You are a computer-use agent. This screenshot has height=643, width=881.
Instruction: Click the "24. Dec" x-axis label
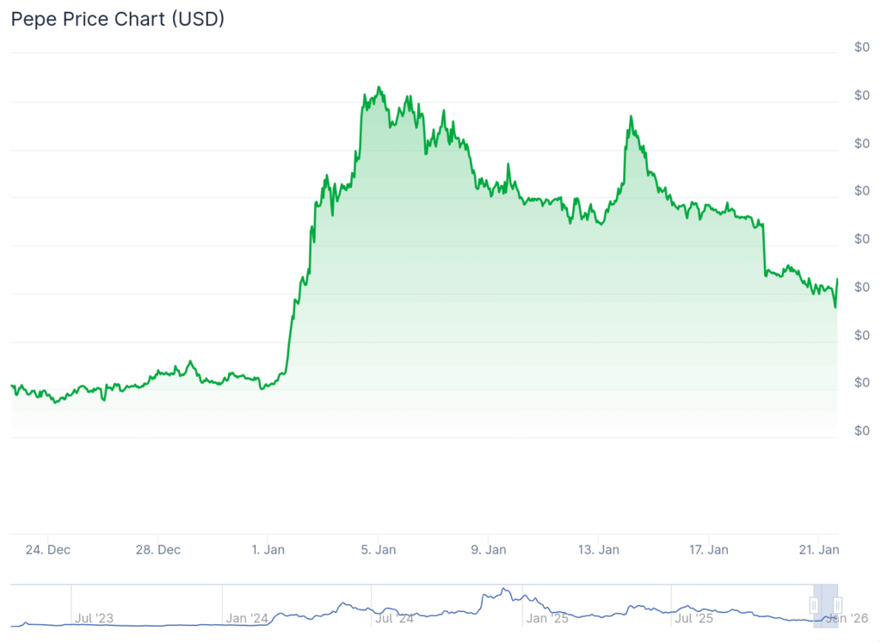pyautogui.click(x=48, y=550)
